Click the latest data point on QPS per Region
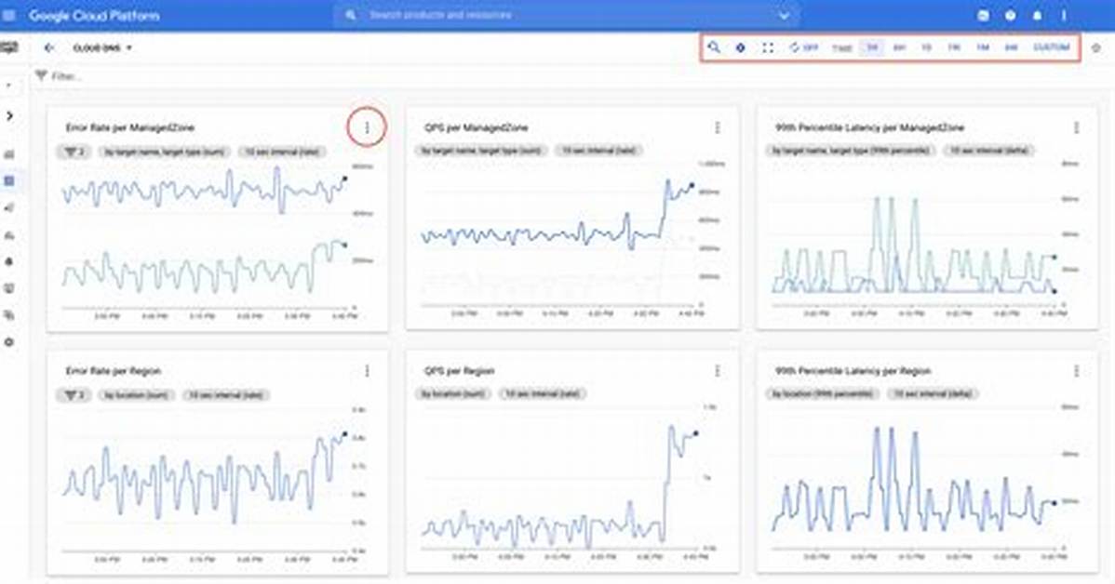The width and height of the screenshot is (1115, 584). click(695, 432)
